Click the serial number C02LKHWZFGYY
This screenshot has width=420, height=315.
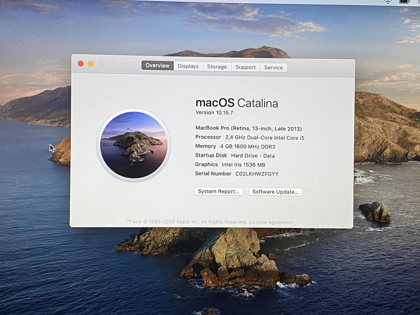257,174
